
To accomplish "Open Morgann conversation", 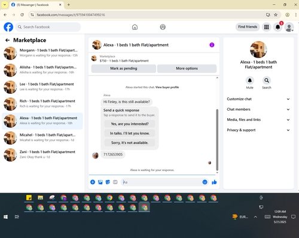I will [42, 53].
